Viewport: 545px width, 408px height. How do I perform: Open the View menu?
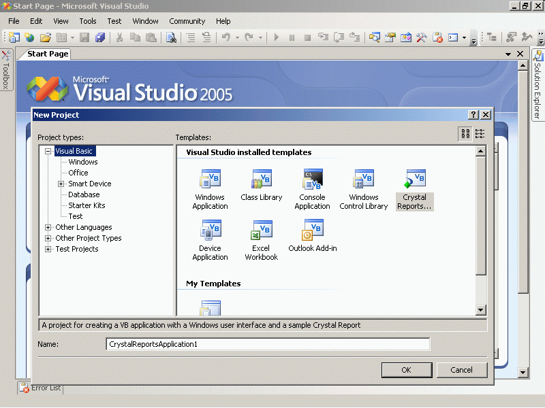pos(61,21)
